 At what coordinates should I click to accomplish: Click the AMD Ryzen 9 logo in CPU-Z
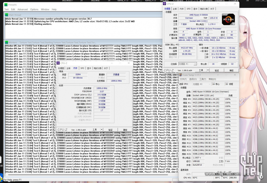(228, 19)
